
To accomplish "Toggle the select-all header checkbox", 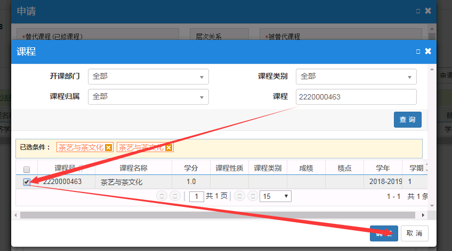I will coord(27,169).
